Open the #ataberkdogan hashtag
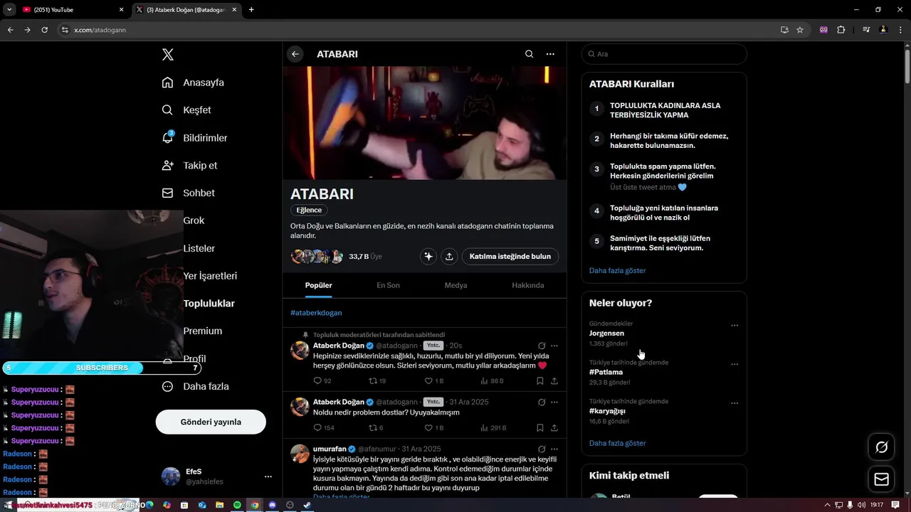 point(316,313)
